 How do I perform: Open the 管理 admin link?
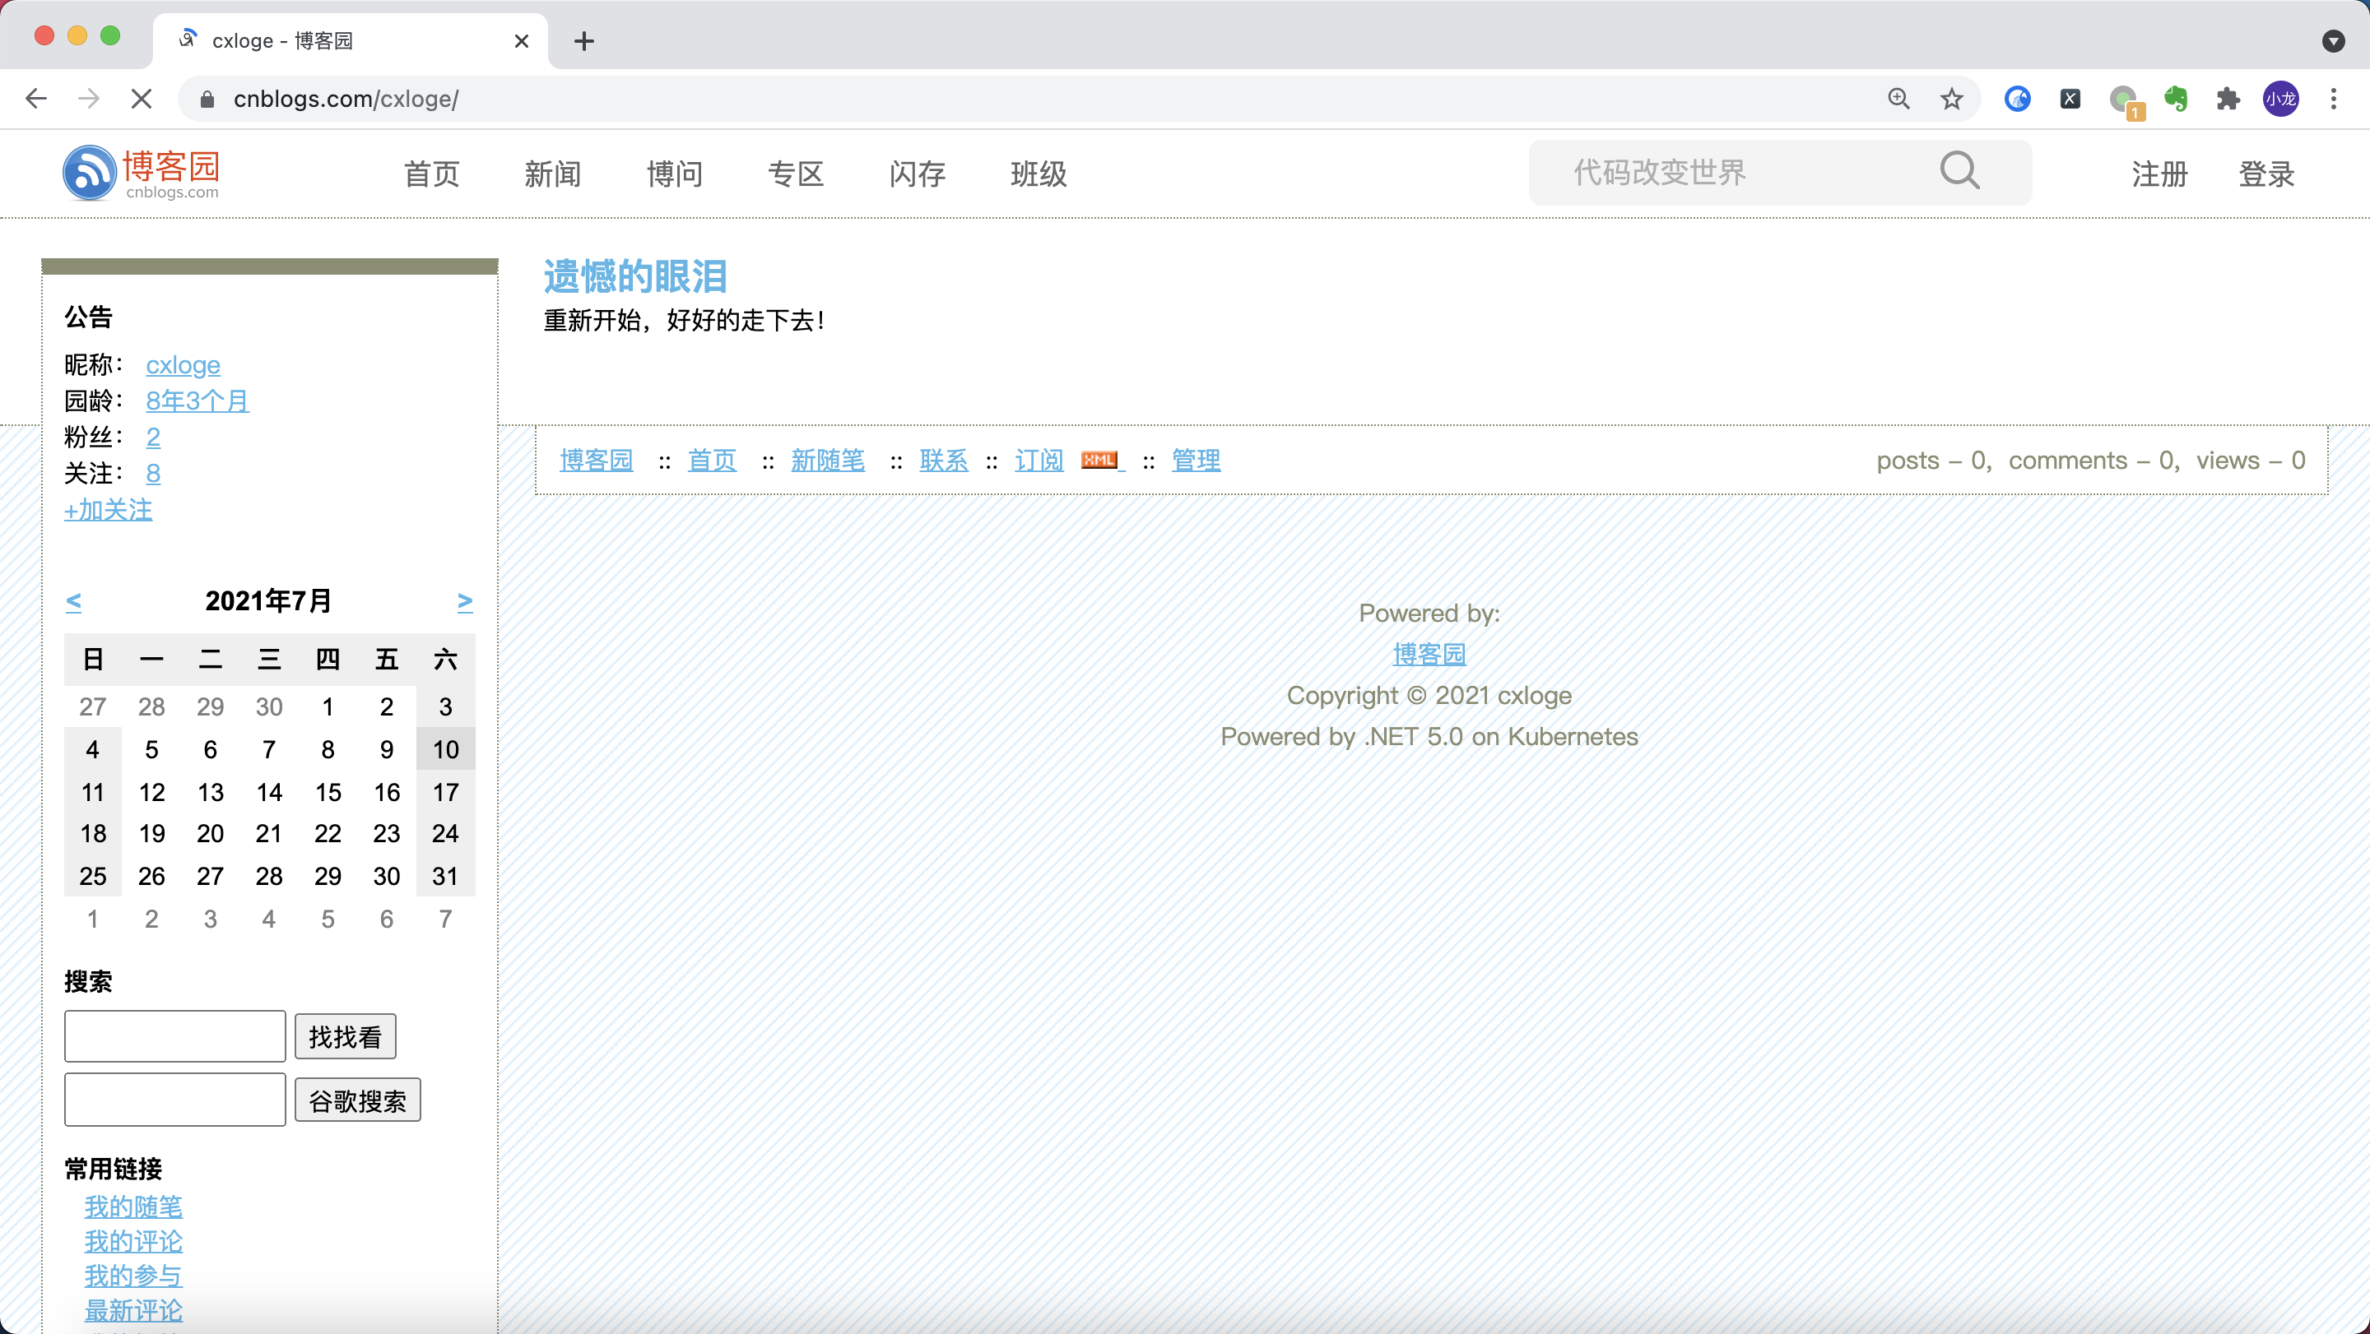tap(1195, 460)
